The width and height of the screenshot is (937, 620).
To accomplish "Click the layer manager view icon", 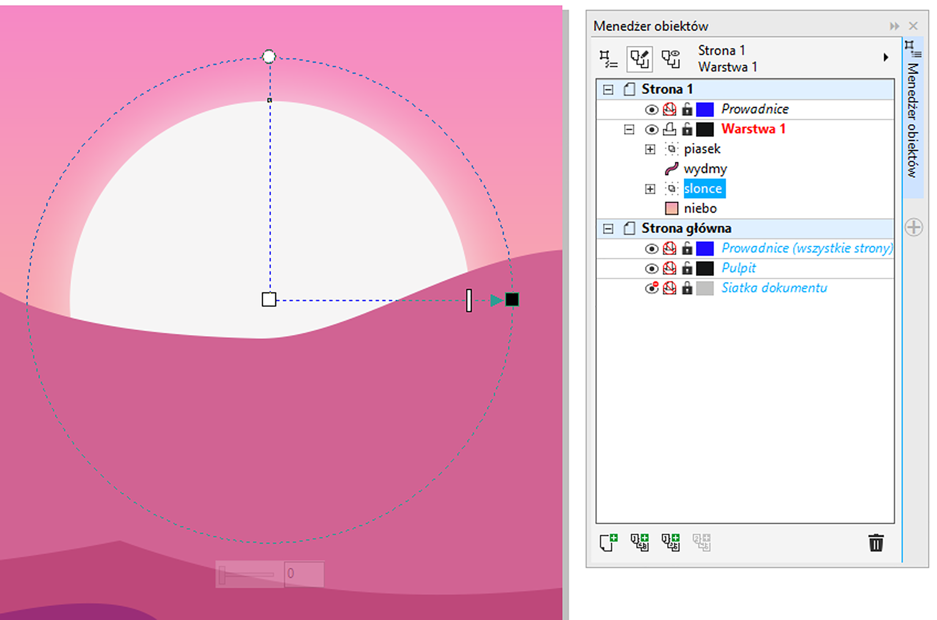I will [x=671, y=59].
